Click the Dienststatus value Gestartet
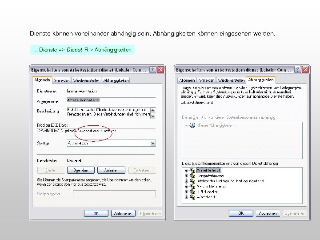The image size is (320, 240). 74,160
